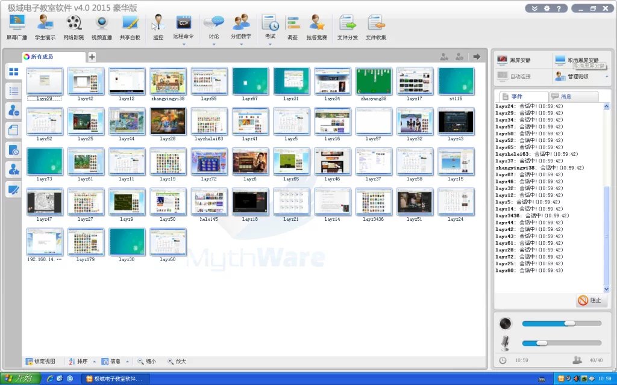Select student thumbnail zhaoyang39

[374, 84]
